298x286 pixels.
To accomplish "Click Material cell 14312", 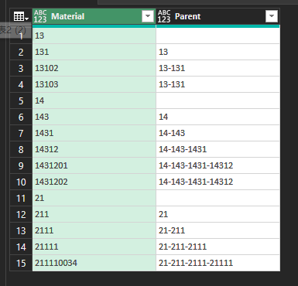I will pyautogui.click(x=94, y=149).
